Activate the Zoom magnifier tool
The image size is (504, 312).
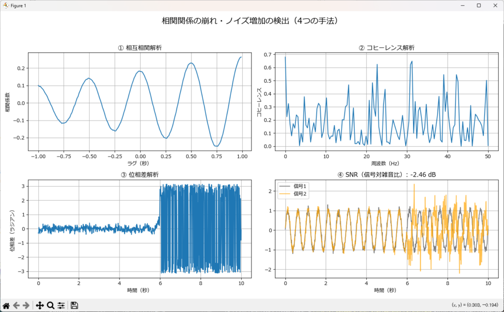click(50, 305)
